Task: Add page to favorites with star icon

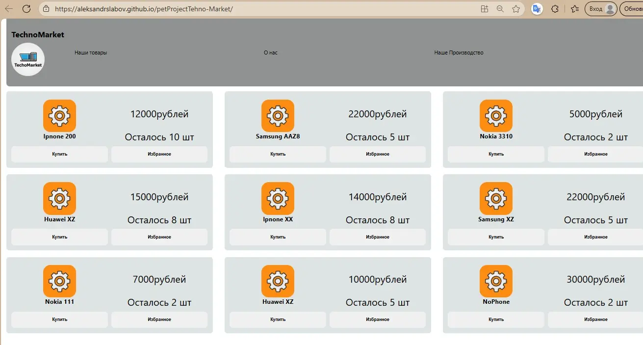Action: pos(516,9)
